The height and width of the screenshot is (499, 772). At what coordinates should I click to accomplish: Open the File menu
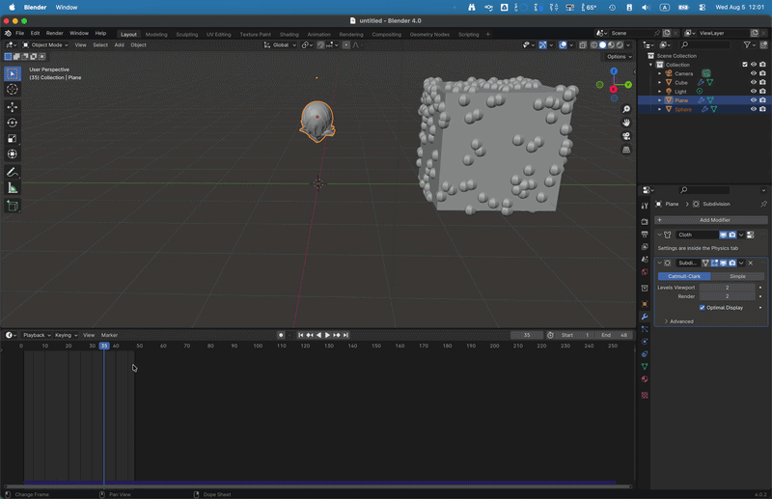point(19,33)
